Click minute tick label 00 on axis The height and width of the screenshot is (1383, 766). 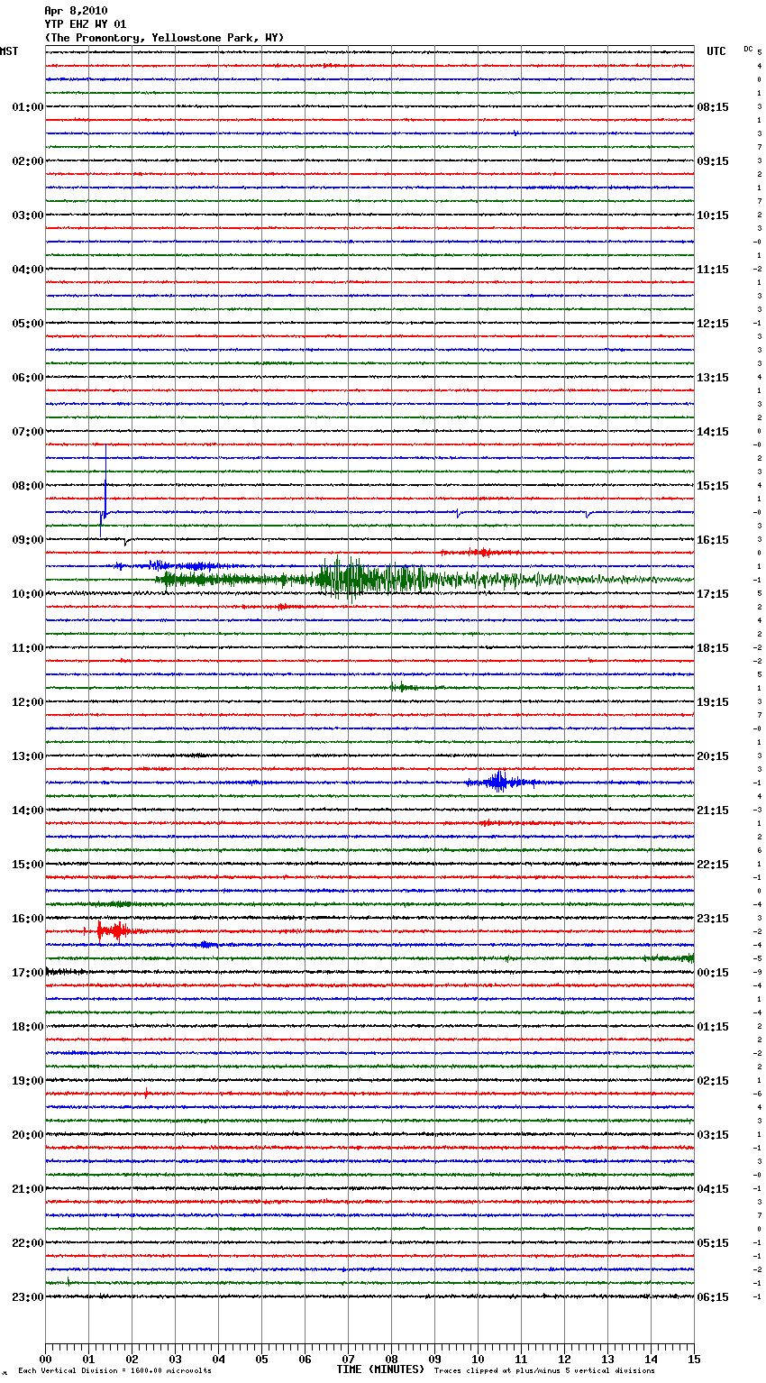tap(45, 1359)
